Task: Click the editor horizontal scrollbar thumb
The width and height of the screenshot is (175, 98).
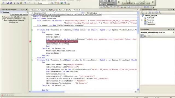Action: tap(48, 92)
